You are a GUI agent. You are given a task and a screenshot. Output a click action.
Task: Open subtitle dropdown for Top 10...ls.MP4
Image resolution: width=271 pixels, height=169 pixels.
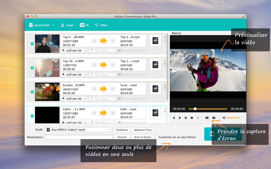coord(103,74)
